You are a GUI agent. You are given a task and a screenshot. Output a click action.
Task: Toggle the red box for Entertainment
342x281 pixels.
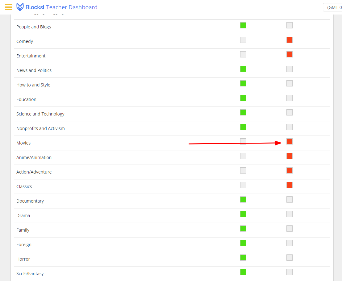pos(290,54)
